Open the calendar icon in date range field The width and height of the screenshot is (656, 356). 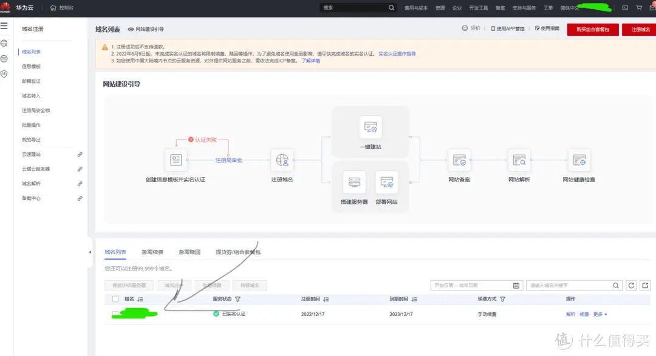(516, 286)
